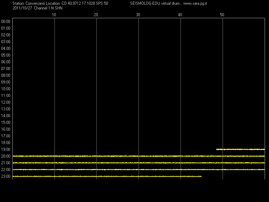Click the 21:00 hour label
Screen dimensions: 269x202
(6, 163)
